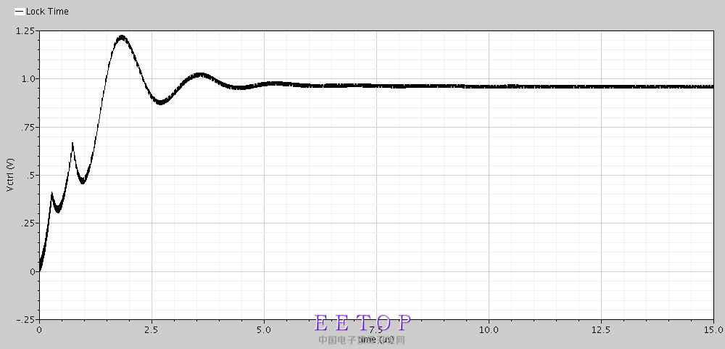Click the .75 y-axis tick label
This screenshot has height=349, width=725.
point(29,127)
